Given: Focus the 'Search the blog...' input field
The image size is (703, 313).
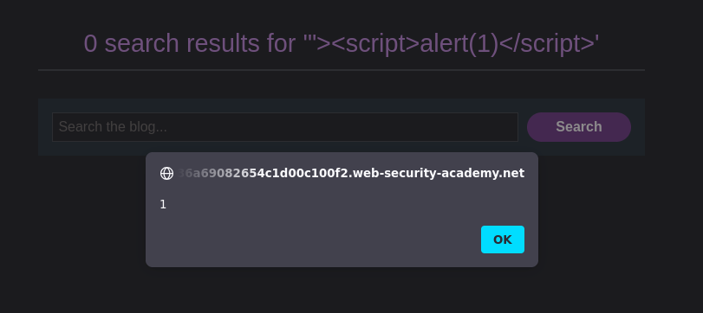Looking at the screenshot, I should pyautogui.click(x=285, y=127).
